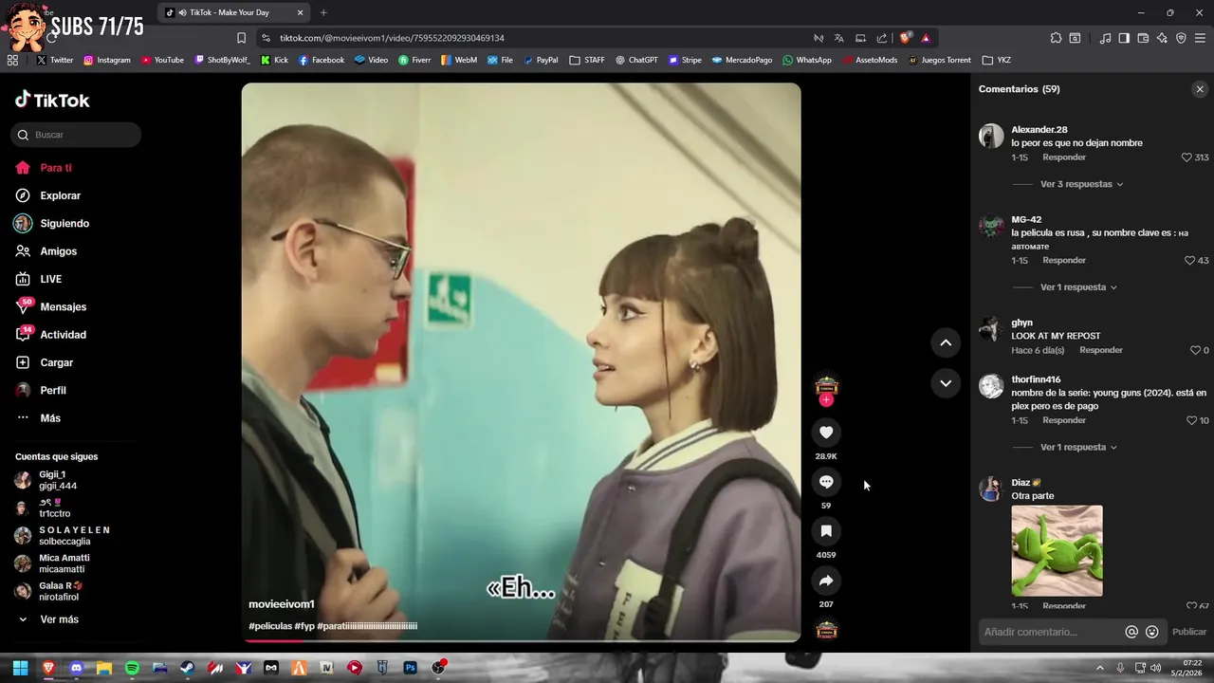Screen dimensions: 1214x683
Task: Insert a mention with the @ icon
Action: pyautogui.click(x=1131, y=632)
